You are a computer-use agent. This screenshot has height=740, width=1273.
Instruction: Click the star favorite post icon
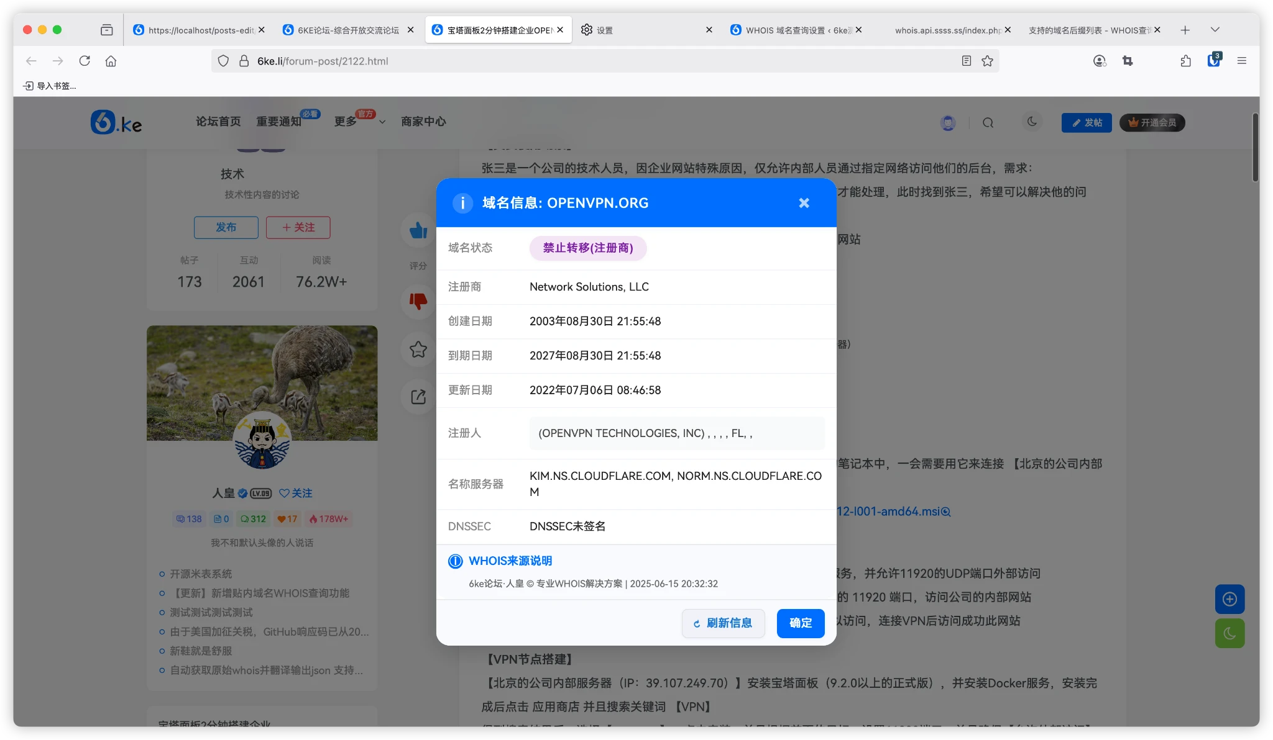click(418, 350)
